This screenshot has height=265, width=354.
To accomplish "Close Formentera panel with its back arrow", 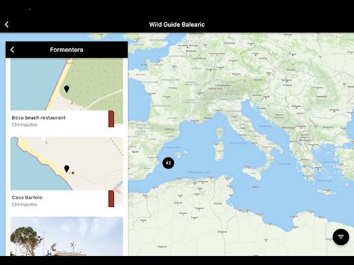I will (12, 50).
